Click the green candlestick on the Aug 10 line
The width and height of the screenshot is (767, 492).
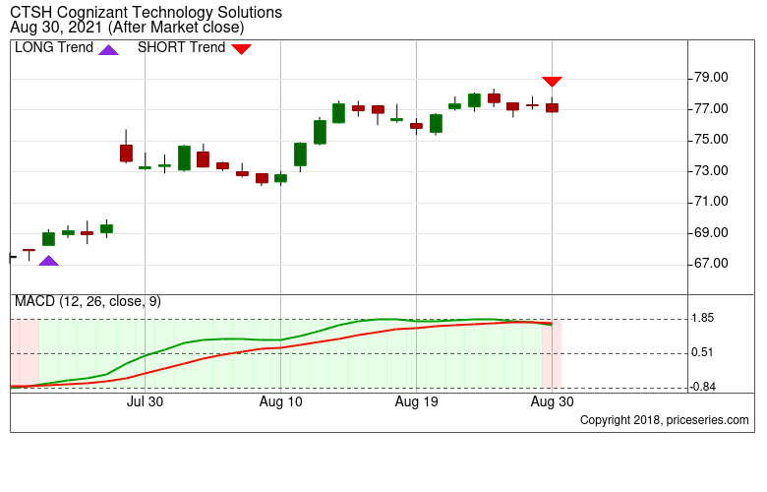[281, 178]
